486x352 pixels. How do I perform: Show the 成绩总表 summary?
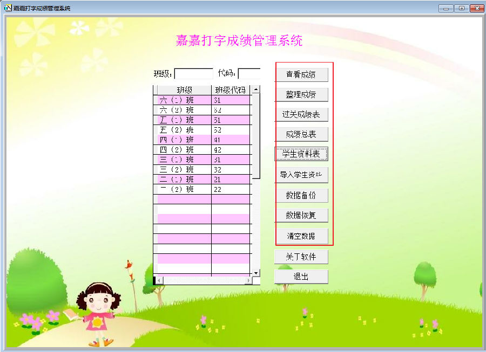click(x=301, y=134)
